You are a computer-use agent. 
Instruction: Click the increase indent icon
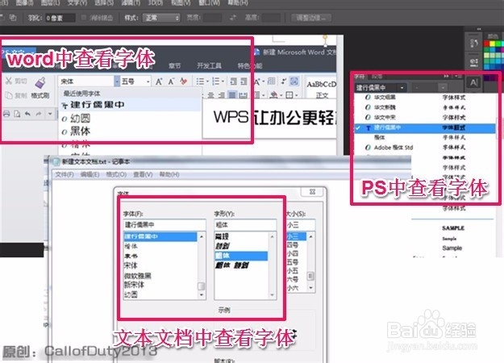coord(244,81)
